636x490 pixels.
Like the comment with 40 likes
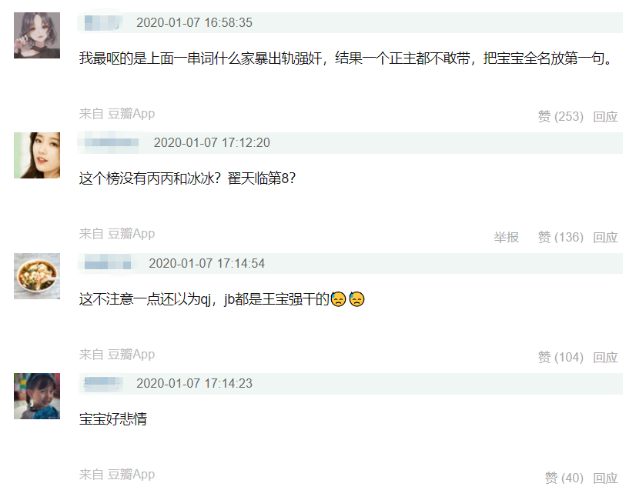tap(564, 478)
